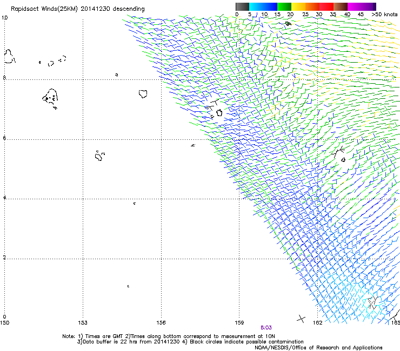Click the latitude label '4'
Screen dimensions: 400x351
tap(4, 197)
